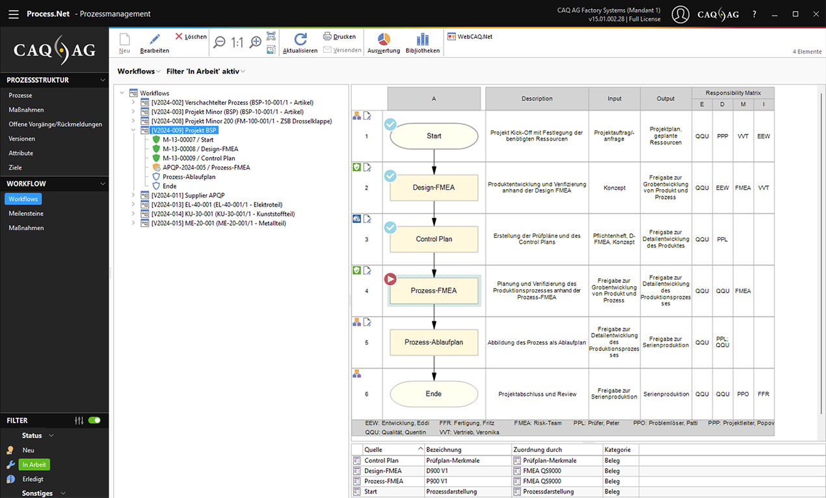
Task: Click the Löschen delete icon
Action: (x=179, y=37)
